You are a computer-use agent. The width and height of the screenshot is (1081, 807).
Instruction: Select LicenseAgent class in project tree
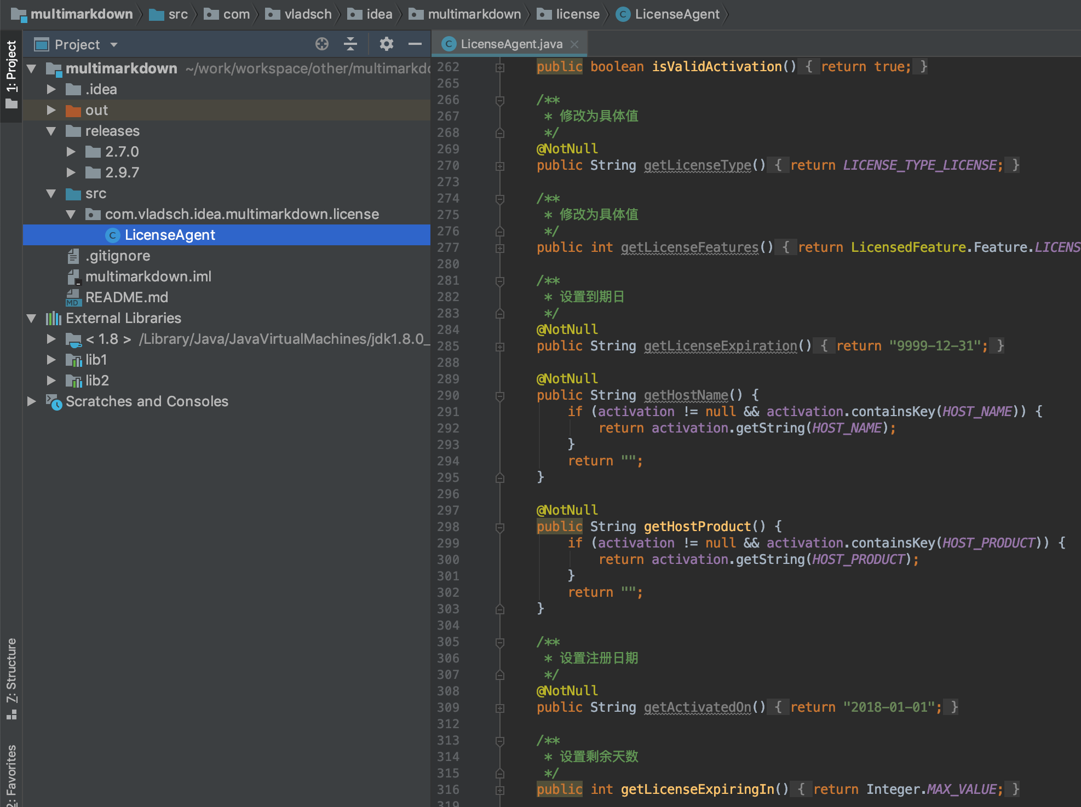click(227, 235)
